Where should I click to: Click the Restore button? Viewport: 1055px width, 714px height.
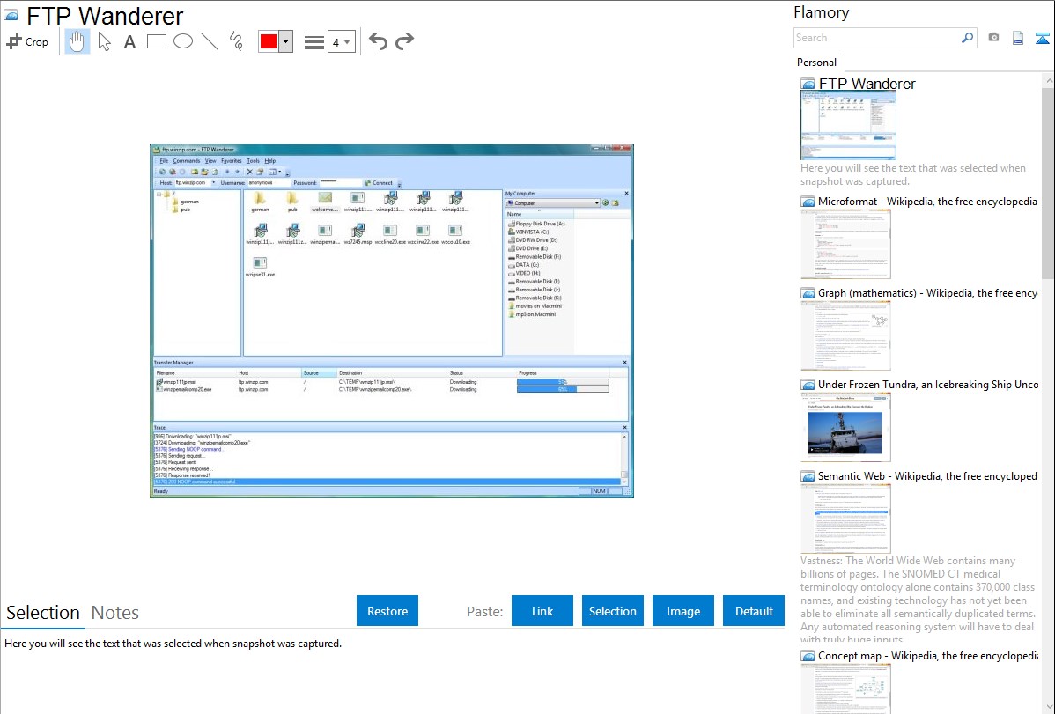tap(387, 611)
